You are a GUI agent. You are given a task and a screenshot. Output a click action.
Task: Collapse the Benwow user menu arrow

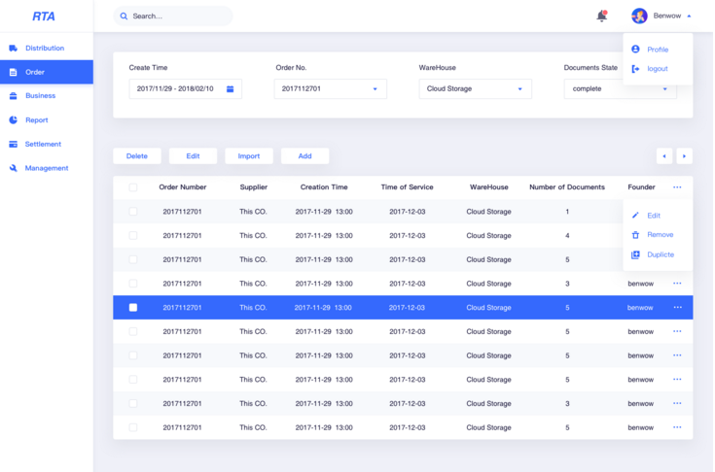click(x=689, y=16)
